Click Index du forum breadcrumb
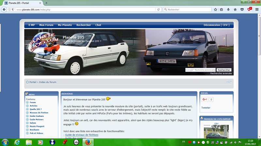The height and width of the screenshot is (146, 261). click(48, 82)
